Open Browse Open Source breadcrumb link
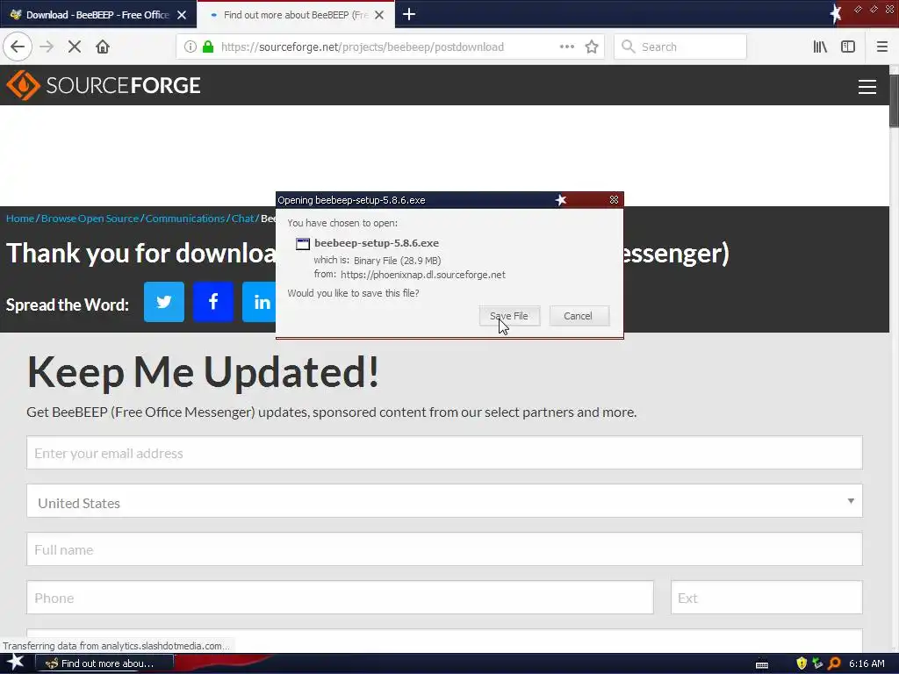The width and height of the screenshot is (899, 674). pos(90,219)
